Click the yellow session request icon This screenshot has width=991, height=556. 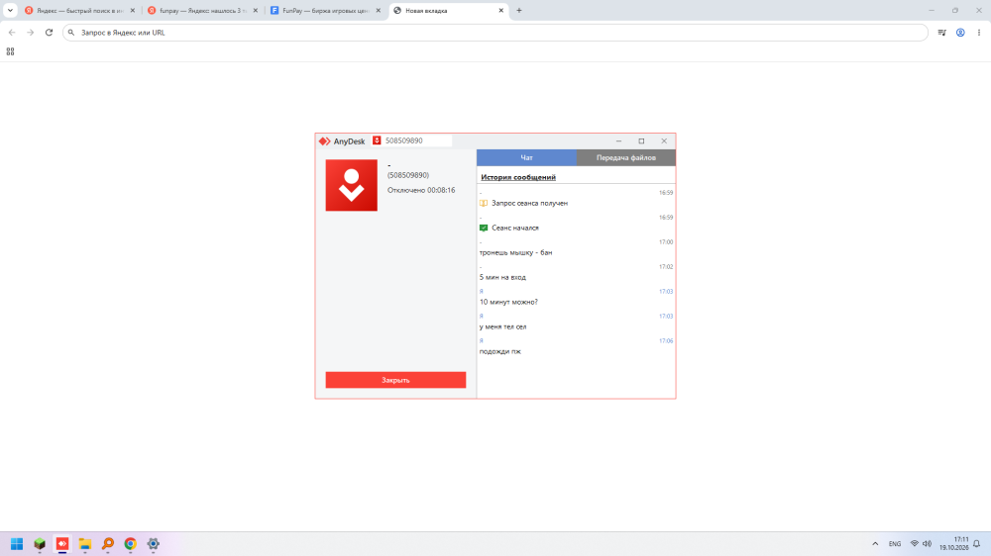coord(484,203)
